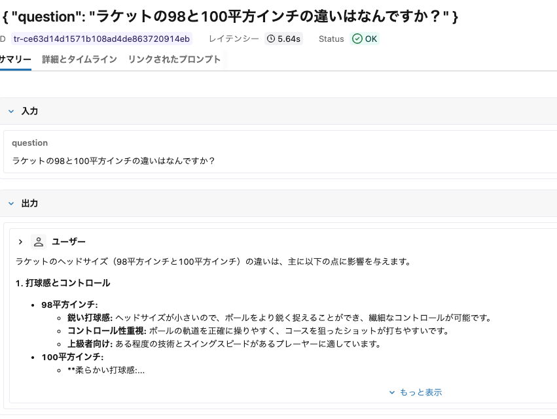This screenshot has width=557, height=419.
Task: Click the right-arrow chevron beside ユーザー
Action: point(20,241)
